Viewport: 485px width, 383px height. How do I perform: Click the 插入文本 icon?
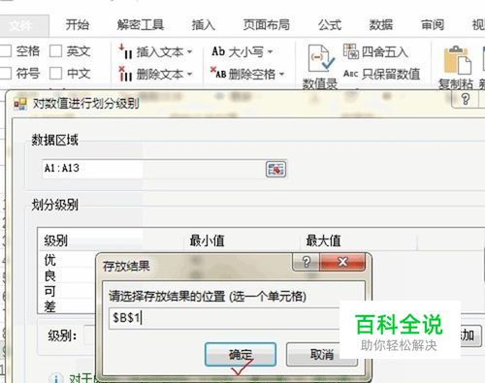(125, 51)
